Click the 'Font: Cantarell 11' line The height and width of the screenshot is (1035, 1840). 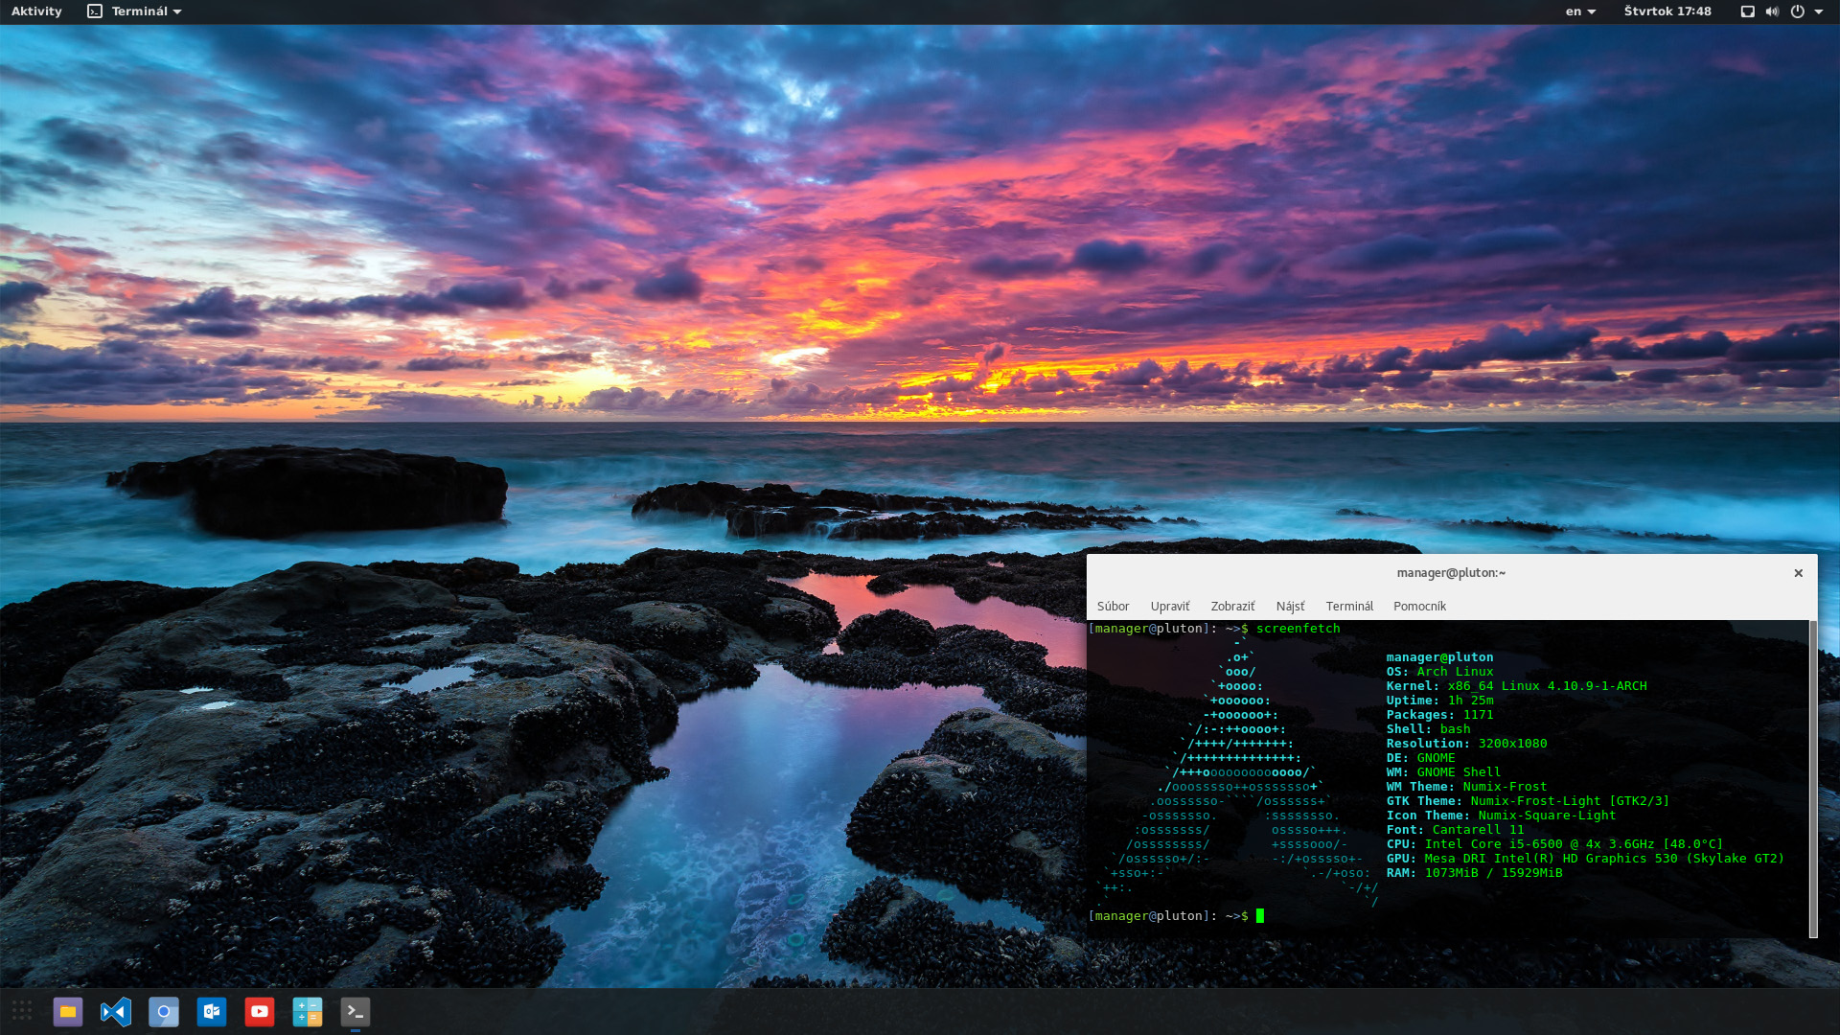[x=1455, y=830]
